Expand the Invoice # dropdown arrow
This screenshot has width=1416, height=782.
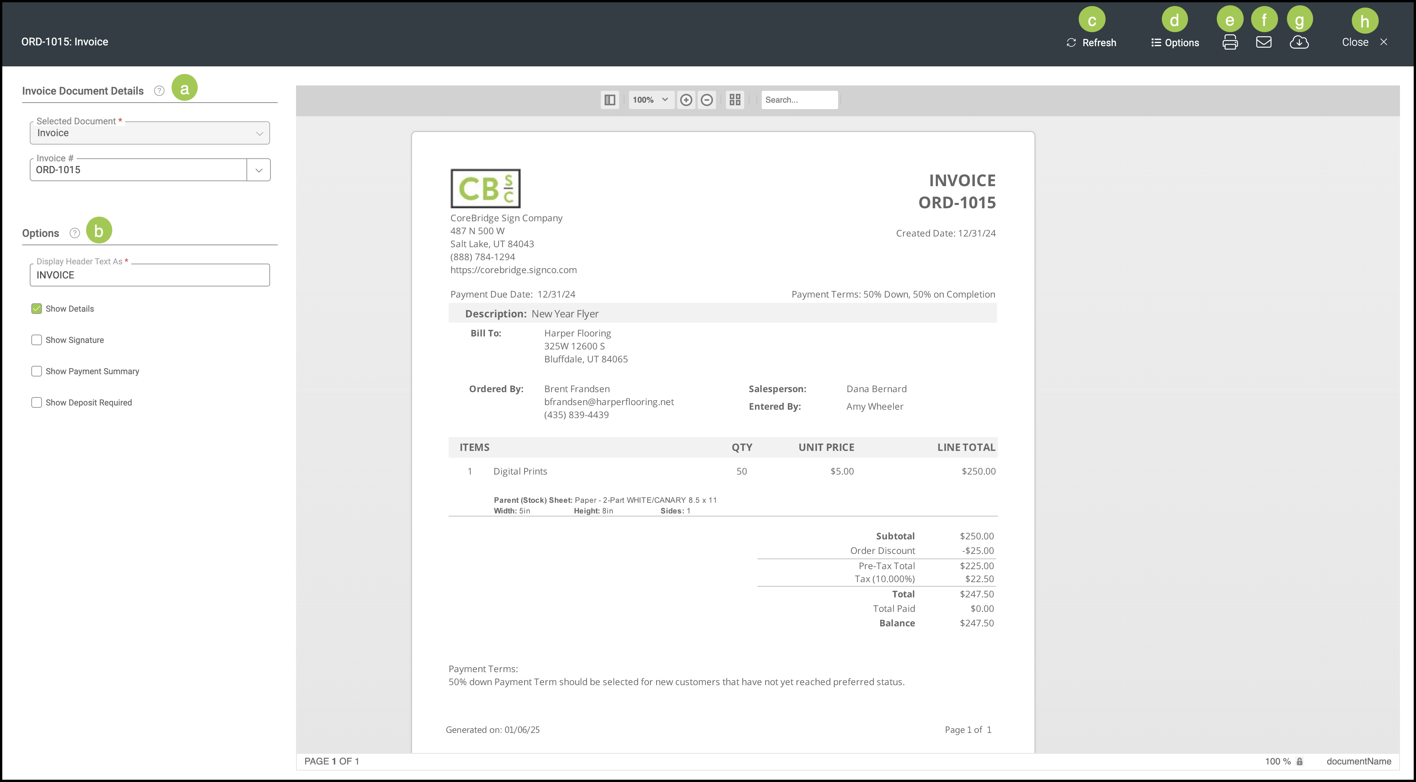point(258,170)
